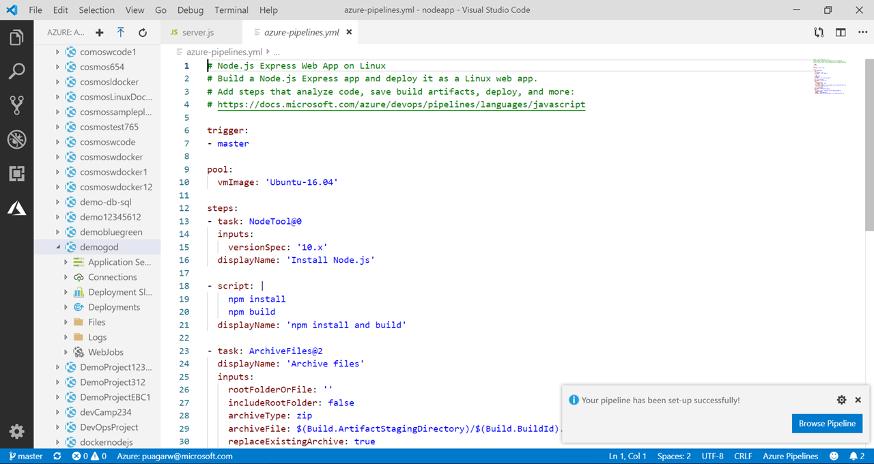Expand the demo-db-sql node
Image resolution: width=874 pixels, height=464 pixels.
click(x=58, y=201)
